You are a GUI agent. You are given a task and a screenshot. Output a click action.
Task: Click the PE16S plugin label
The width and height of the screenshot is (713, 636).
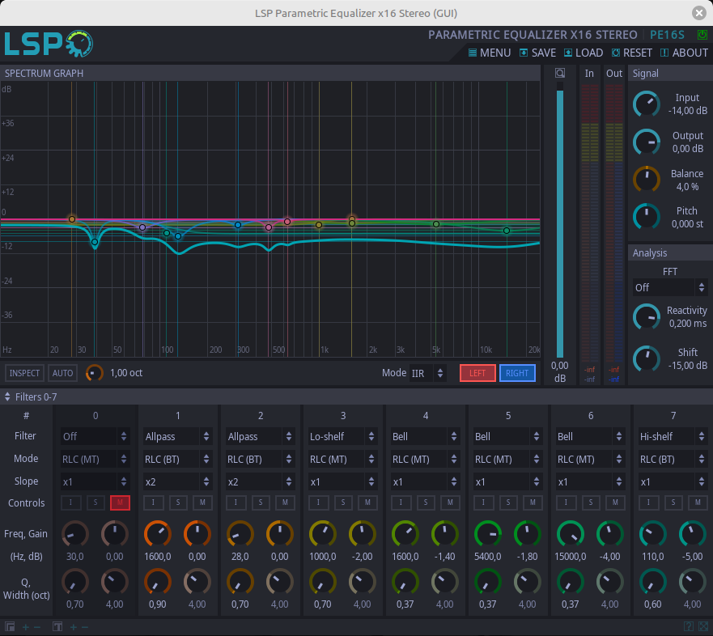(x=667, y=35)
